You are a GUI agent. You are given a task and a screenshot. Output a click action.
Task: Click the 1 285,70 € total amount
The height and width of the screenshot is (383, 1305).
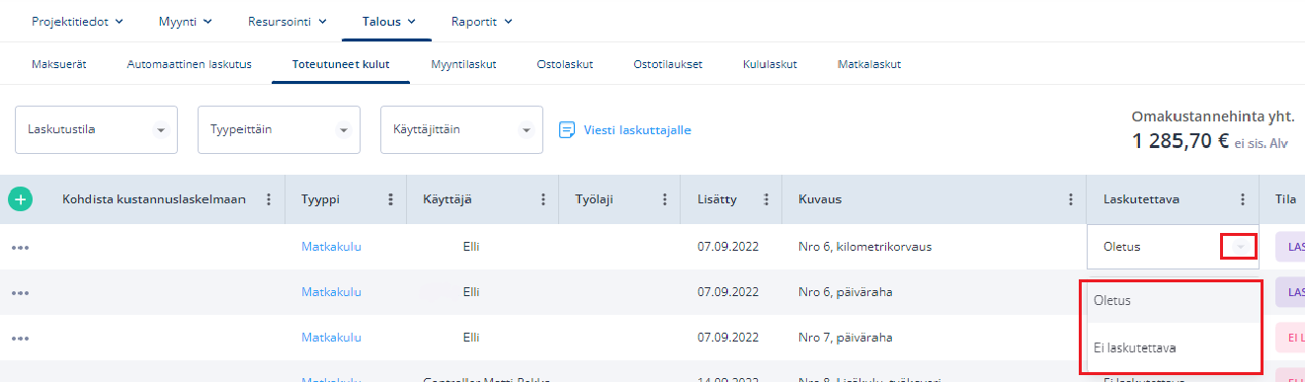[x=1181, y=141]
